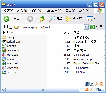Open the back history dropdown arrow
This screenshot has width=106, height=93.
[23, 18]
